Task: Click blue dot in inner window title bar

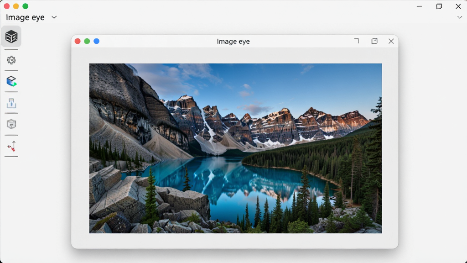Action: pyautogui.click(x=97, y=41)
